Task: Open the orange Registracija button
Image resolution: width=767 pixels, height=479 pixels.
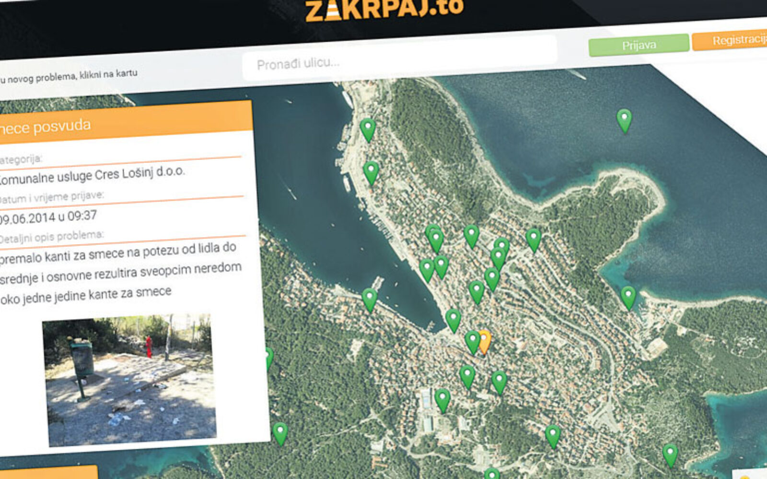Action: [x=731, y=41]
